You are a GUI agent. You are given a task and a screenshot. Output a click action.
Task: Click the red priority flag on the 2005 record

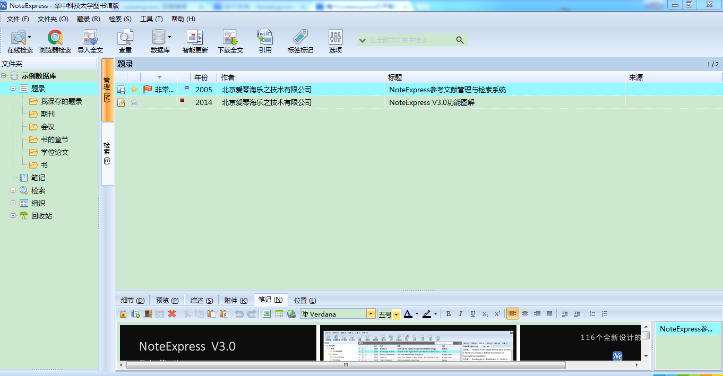[x=148, y=90]
